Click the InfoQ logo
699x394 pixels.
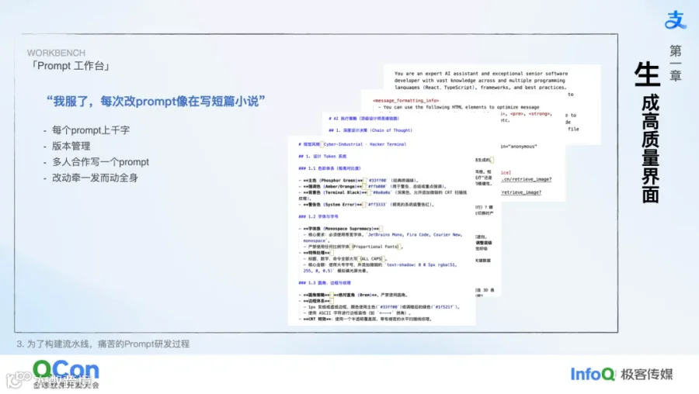click(593, 374)
